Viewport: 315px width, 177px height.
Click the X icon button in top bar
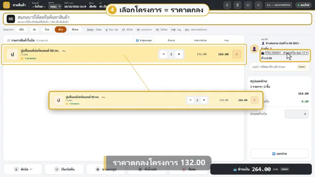pos(258,5)
